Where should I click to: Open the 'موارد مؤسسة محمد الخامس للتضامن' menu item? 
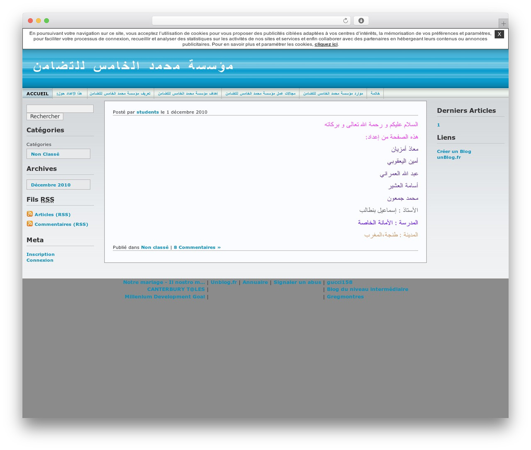pyautogui.click(x=333, y=94)
